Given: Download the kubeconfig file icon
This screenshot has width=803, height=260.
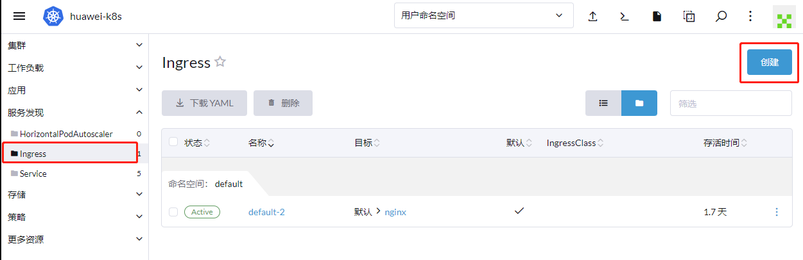Looking at the screenshot, I should (657, 17).
